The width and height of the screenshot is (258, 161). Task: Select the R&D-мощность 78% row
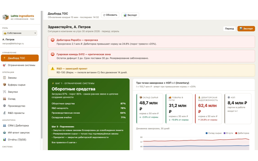point(89,108)
